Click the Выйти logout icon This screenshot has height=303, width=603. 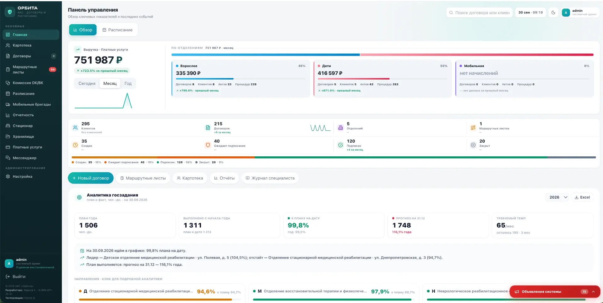coord(8,277)
